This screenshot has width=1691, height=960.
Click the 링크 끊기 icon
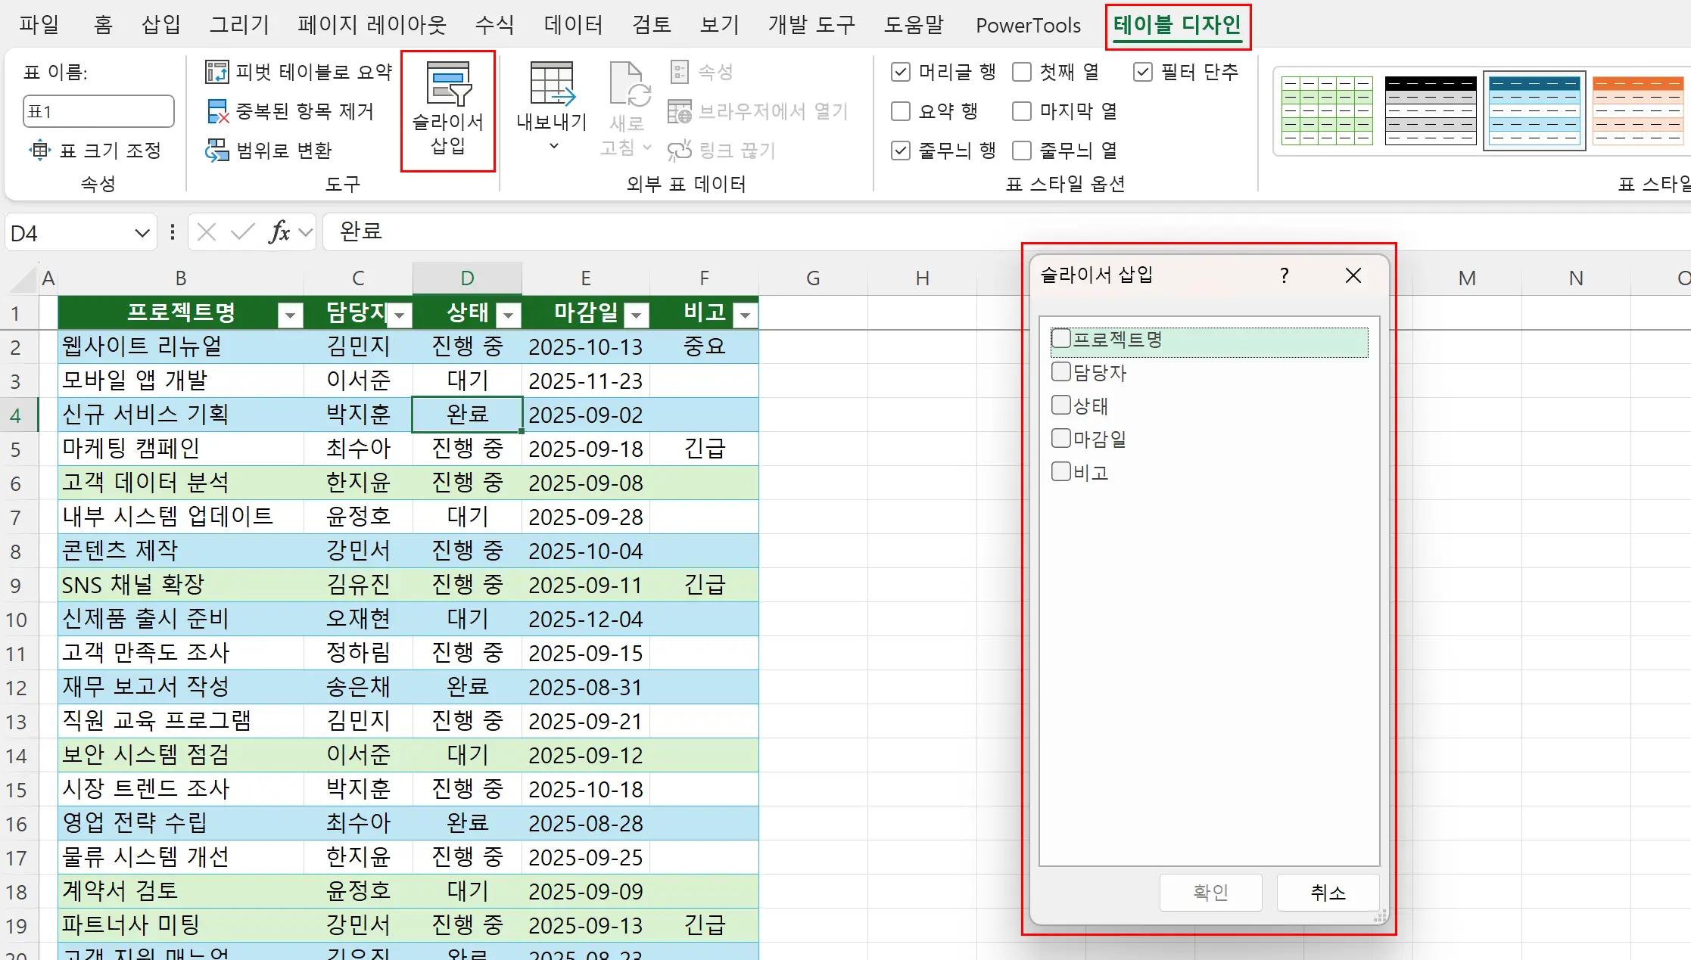680,150
